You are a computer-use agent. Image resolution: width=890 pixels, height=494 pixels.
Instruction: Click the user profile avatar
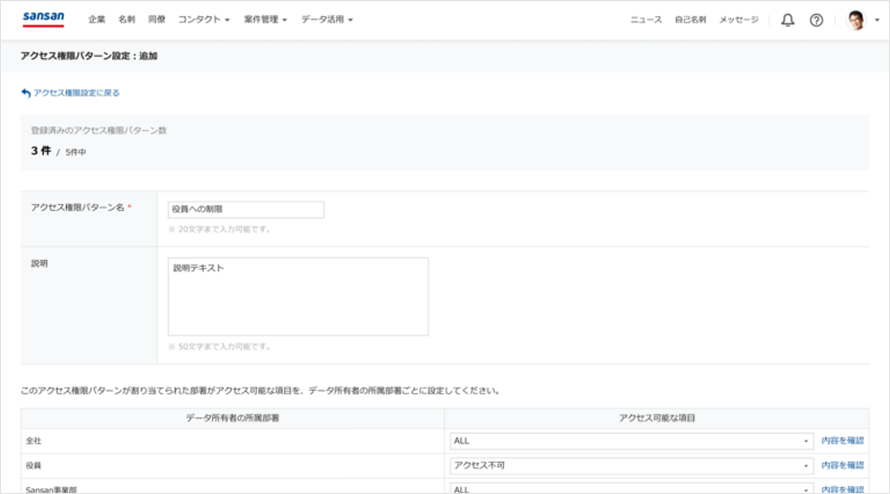click(x=856, y=20)
